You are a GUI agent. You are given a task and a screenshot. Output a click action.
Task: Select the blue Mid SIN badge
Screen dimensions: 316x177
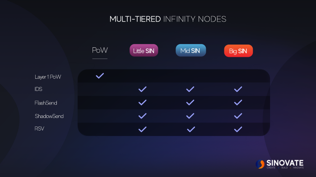tap(191, 50)
